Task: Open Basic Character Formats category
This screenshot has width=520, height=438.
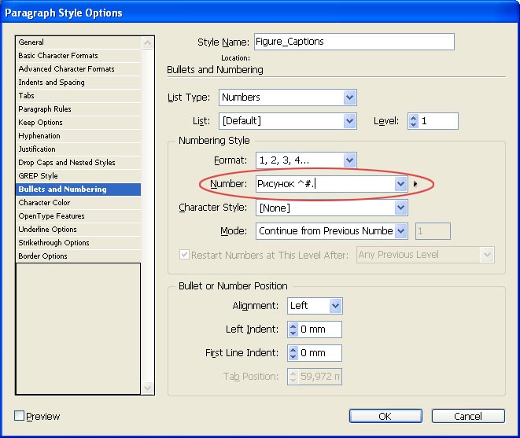Action: tap(78, 56)
